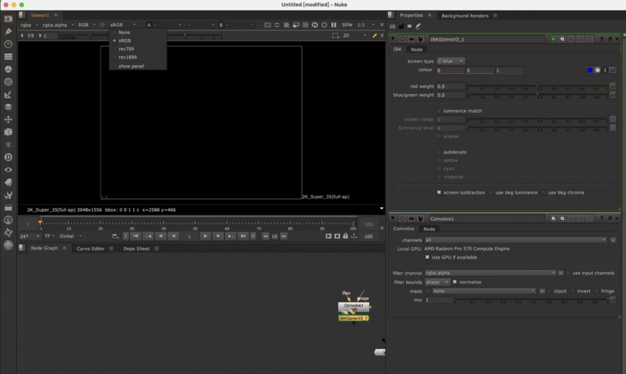Image resolution: width=626 pixels, height=374 pixels.
Task: Enable the use input channels checkbox
Action: click(568, 273)
